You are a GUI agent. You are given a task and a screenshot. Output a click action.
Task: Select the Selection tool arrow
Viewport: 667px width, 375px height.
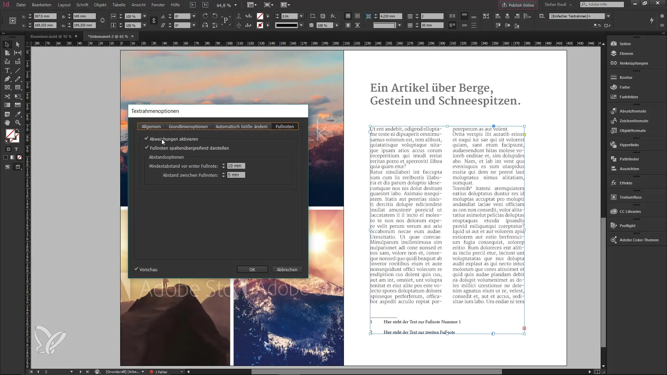(7, 44)
